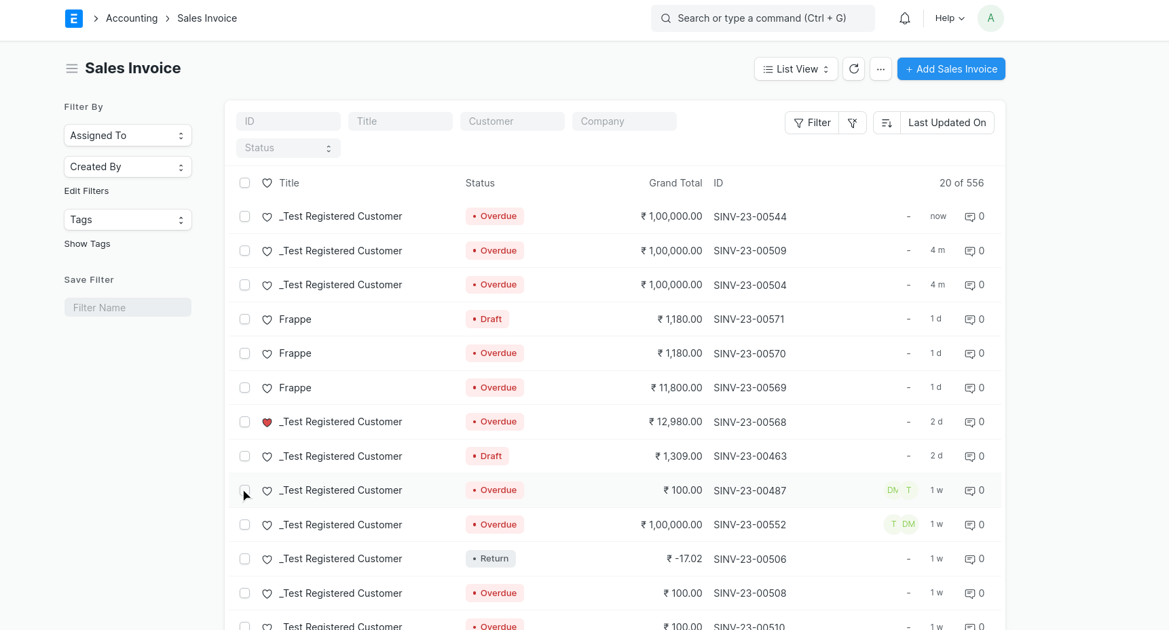This screenshot has height=630, width=1169.
Task: Click Show Tags link
Action: pos(87,244)
